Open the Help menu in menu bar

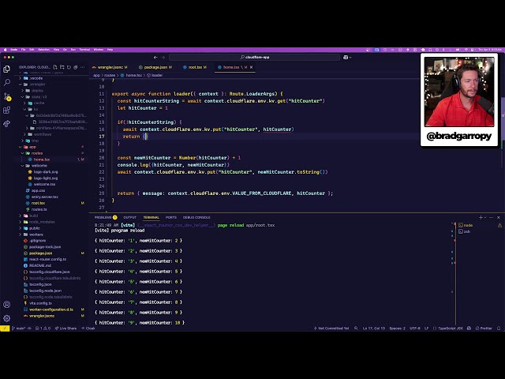pos(110,50)
